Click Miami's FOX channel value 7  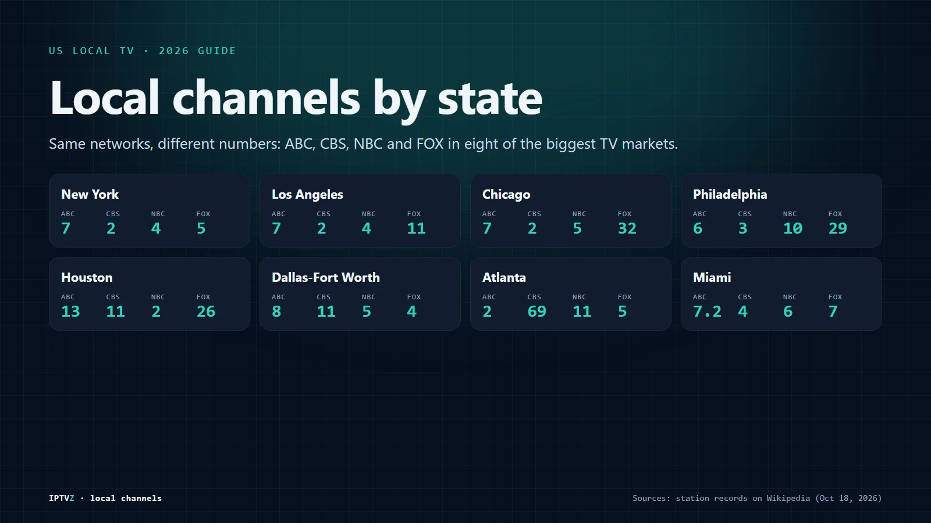833,311
